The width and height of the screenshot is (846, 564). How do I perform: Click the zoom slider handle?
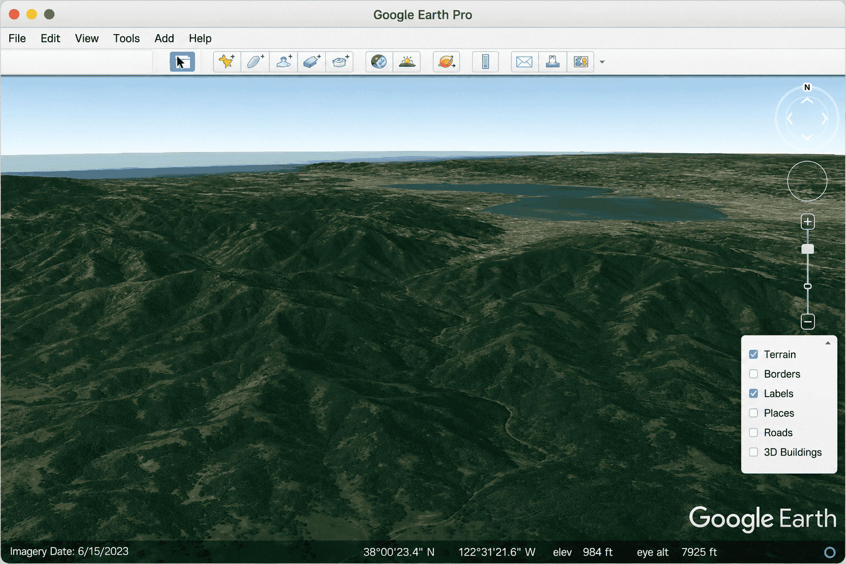point(807,249)
